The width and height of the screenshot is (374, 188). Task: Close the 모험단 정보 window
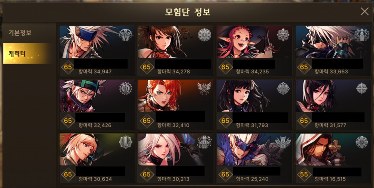364,12
